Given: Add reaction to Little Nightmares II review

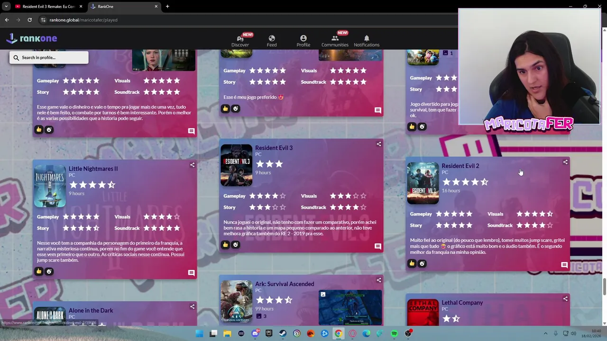Looking at the screenshot, I should [49, 271].
